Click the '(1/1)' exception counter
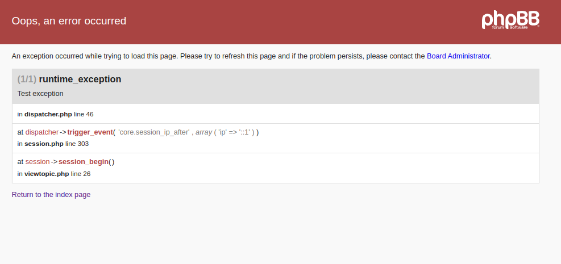The image size is (561, 264). 27,79
